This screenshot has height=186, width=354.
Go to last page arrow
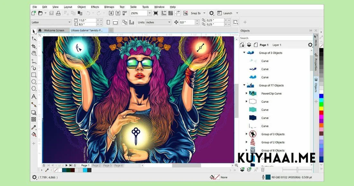click(x=71, y=165)
